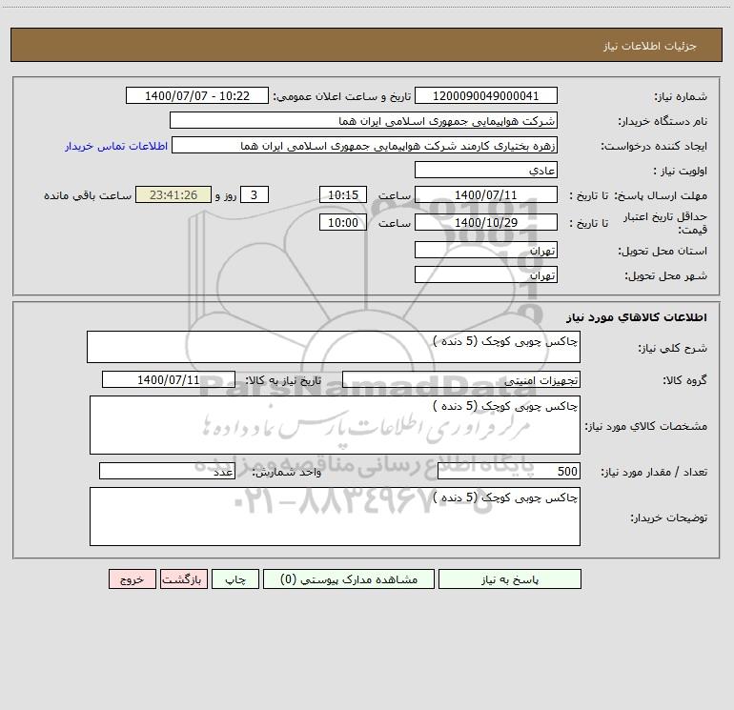
Task: Click the request creator field زهره بختیاری
Action: pos(365,145)
